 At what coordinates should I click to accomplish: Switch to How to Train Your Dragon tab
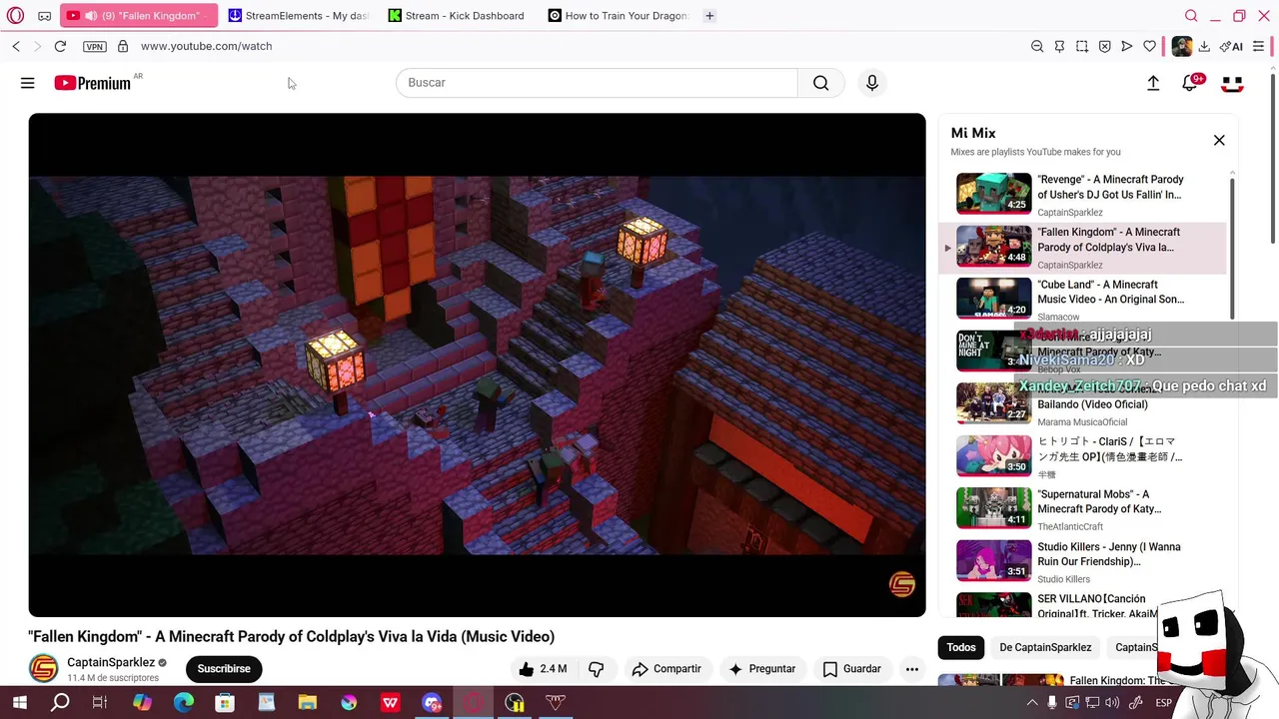coord(618,16)
